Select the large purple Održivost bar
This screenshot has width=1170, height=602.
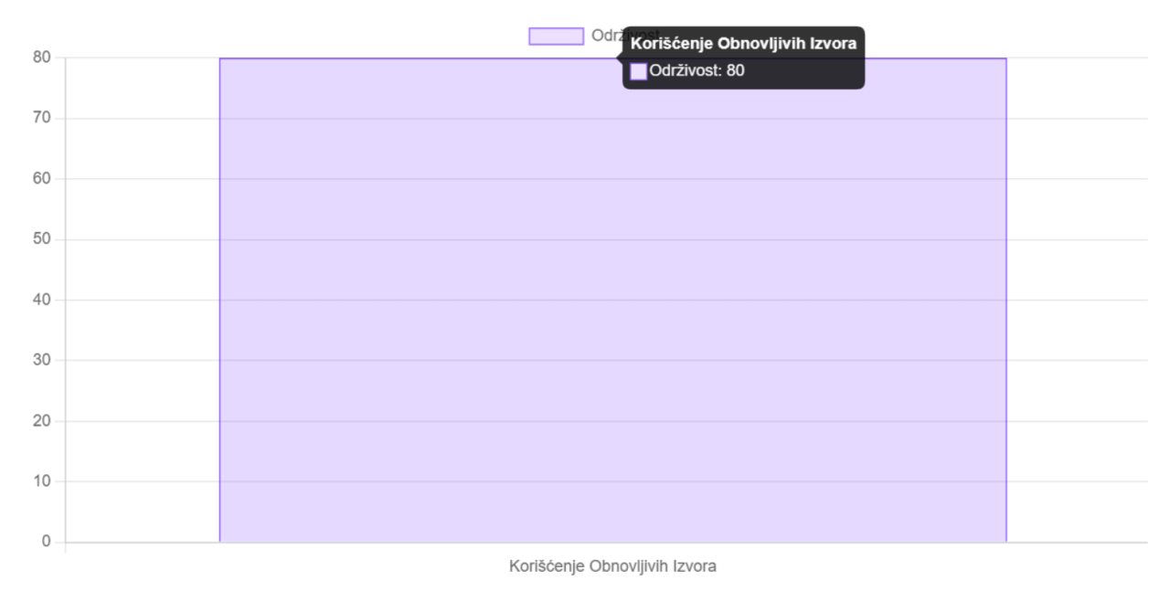coord(612,300)
